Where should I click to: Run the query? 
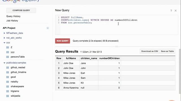[x=63, y=41]
